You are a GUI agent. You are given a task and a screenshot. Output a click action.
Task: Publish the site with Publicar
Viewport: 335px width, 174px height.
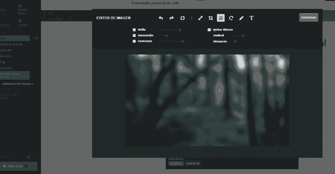[x=18, y=166]
